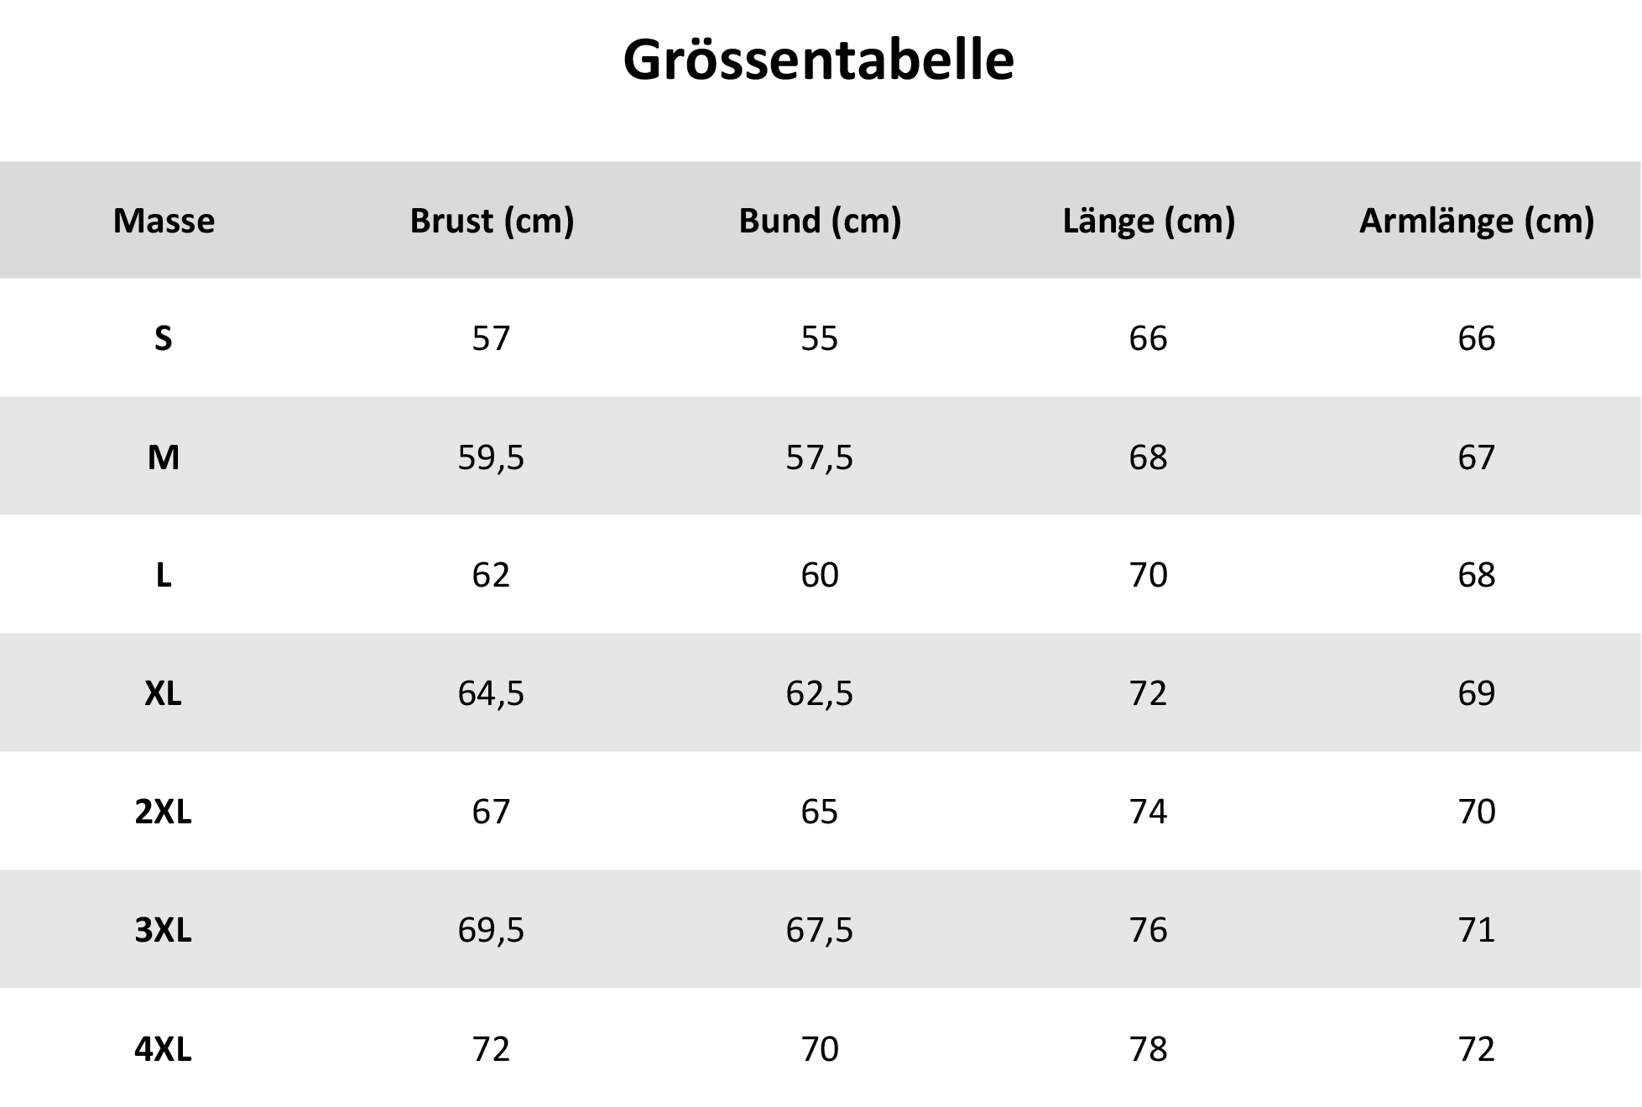Select the 4XL size row label

pyautogui.click(x=164, y=1049)
